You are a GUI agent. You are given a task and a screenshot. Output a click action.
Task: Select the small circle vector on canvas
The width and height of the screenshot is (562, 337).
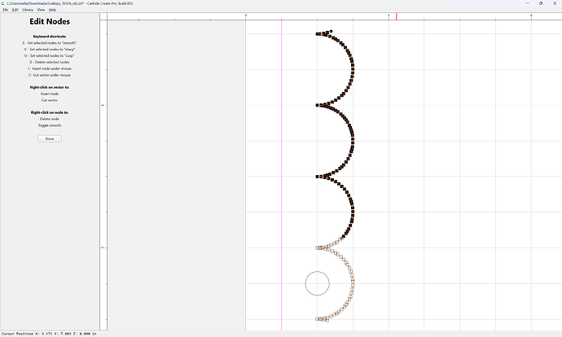tap(317, 283)
